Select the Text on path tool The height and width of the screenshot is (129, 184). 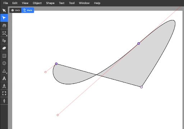4,86
